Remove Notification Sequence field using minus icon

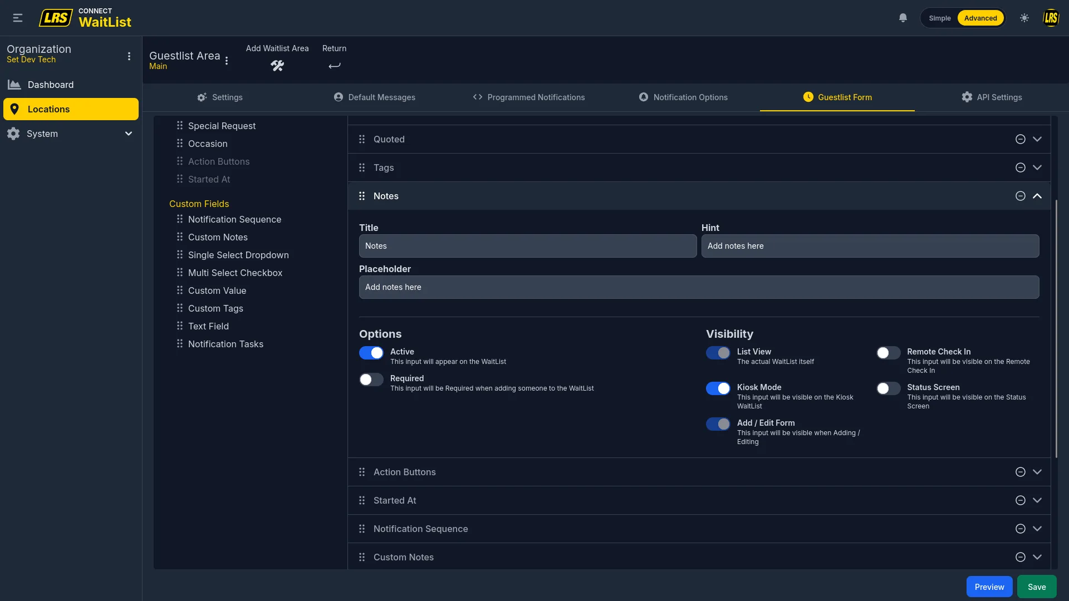pos(1020,529)
